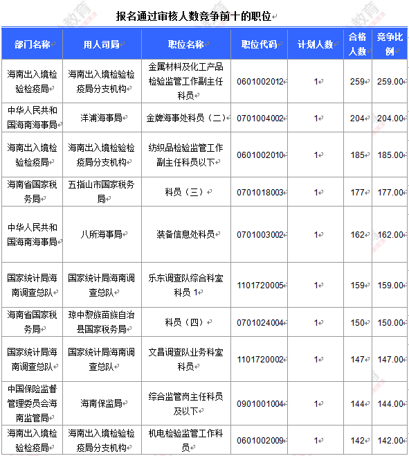Click the 海南保监局 cell
The image size is (409, 456).
click(x=102, y=403)
